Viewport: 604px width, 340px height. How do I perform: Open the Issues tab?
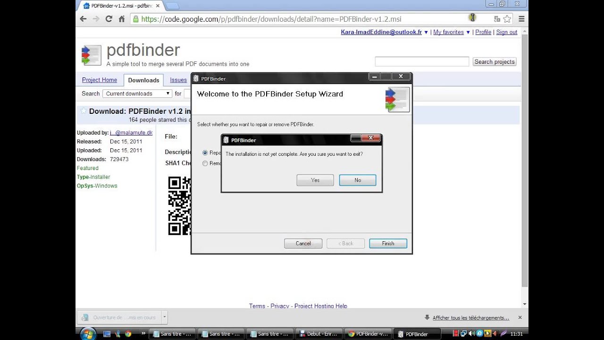[178, 80]
